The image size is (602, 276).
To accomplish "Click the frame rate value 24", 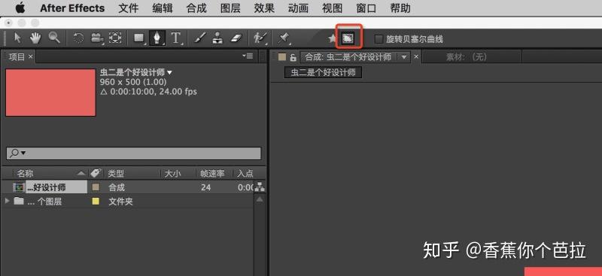I will click(x=205, y=187).
